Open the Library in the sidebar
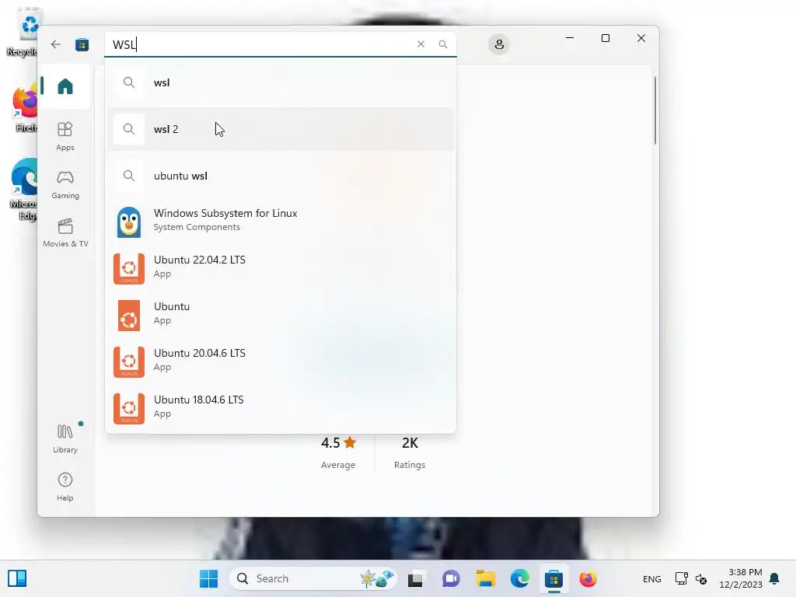The height and width of the screenshot is (597, 796). click(65, 438)
